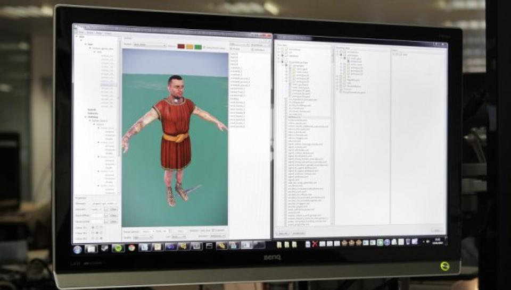The image size is (511, 290).
Task: Pick the green color swatch above viewport
Action: pos(198,47)
